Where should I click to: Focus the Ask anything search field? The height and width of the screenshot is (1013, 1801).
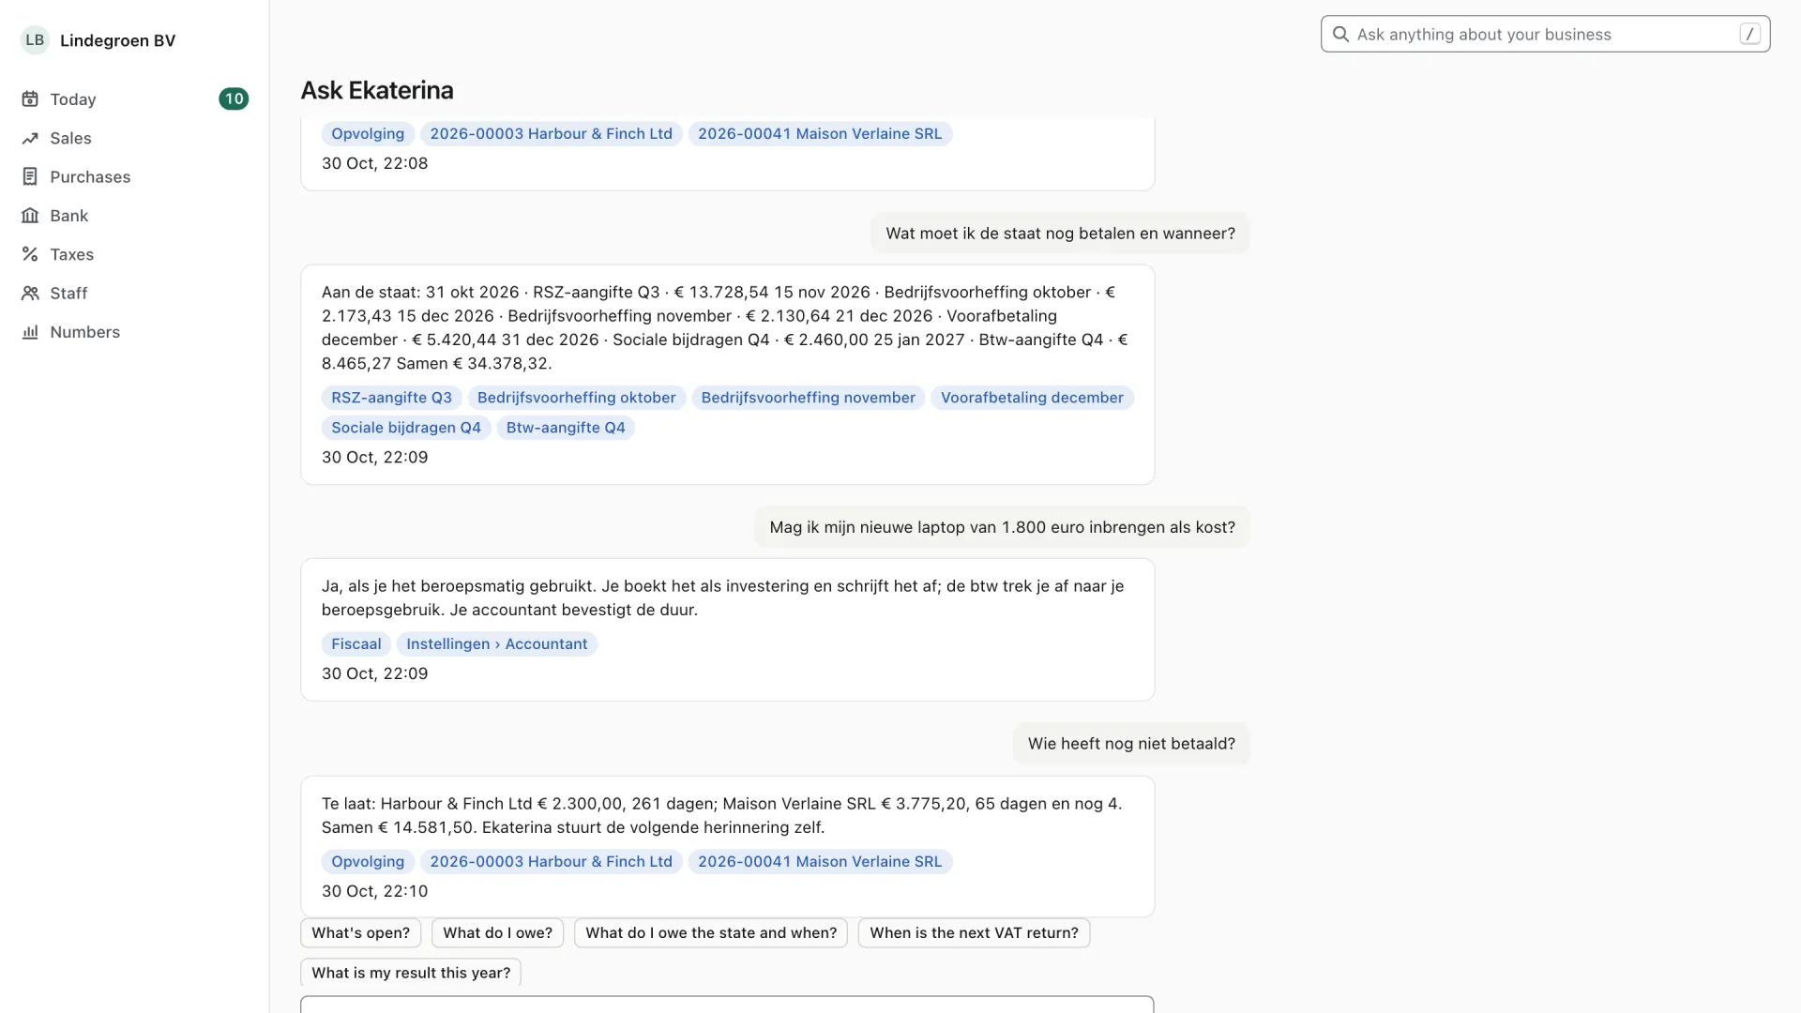[x=1545, y=35]
